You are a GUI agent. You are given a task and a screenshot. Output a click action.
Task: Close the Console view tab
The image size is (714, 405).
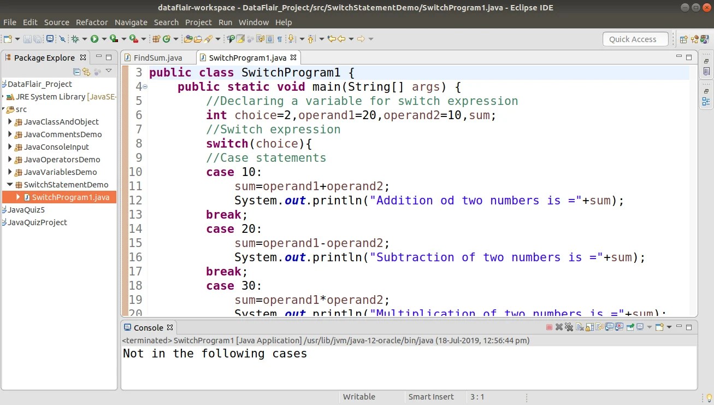pyautogui.click(x=170, y=327)
